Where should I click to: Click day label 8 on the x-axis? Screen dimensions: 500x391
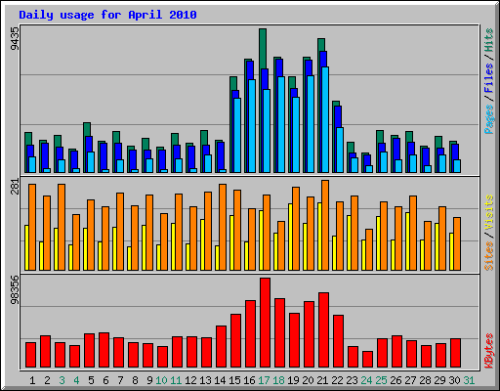[135, 380]
